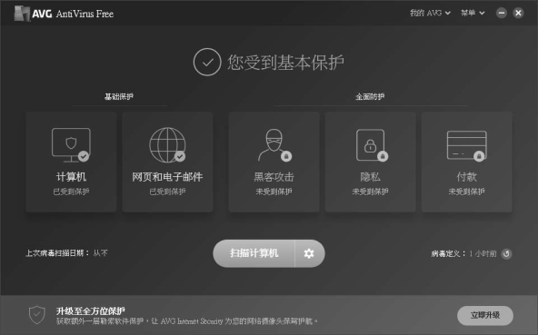Click the 计算机 已受到保护 tile label
538x335 pixels.
tap(71, 192)
